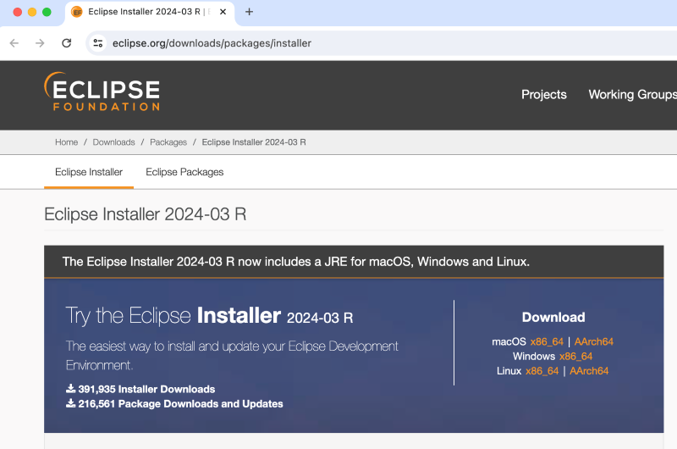
Task: Download Linux x86_64 installer
Action: pos(542,371)
